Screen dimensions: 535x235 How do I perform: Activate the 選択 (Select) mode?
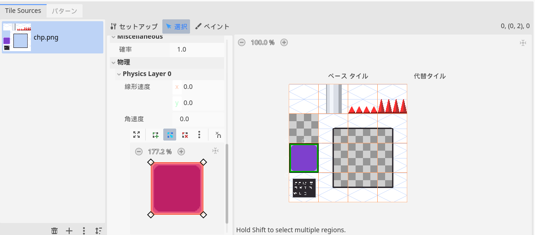pyautogui.click(x=176, y=27)
